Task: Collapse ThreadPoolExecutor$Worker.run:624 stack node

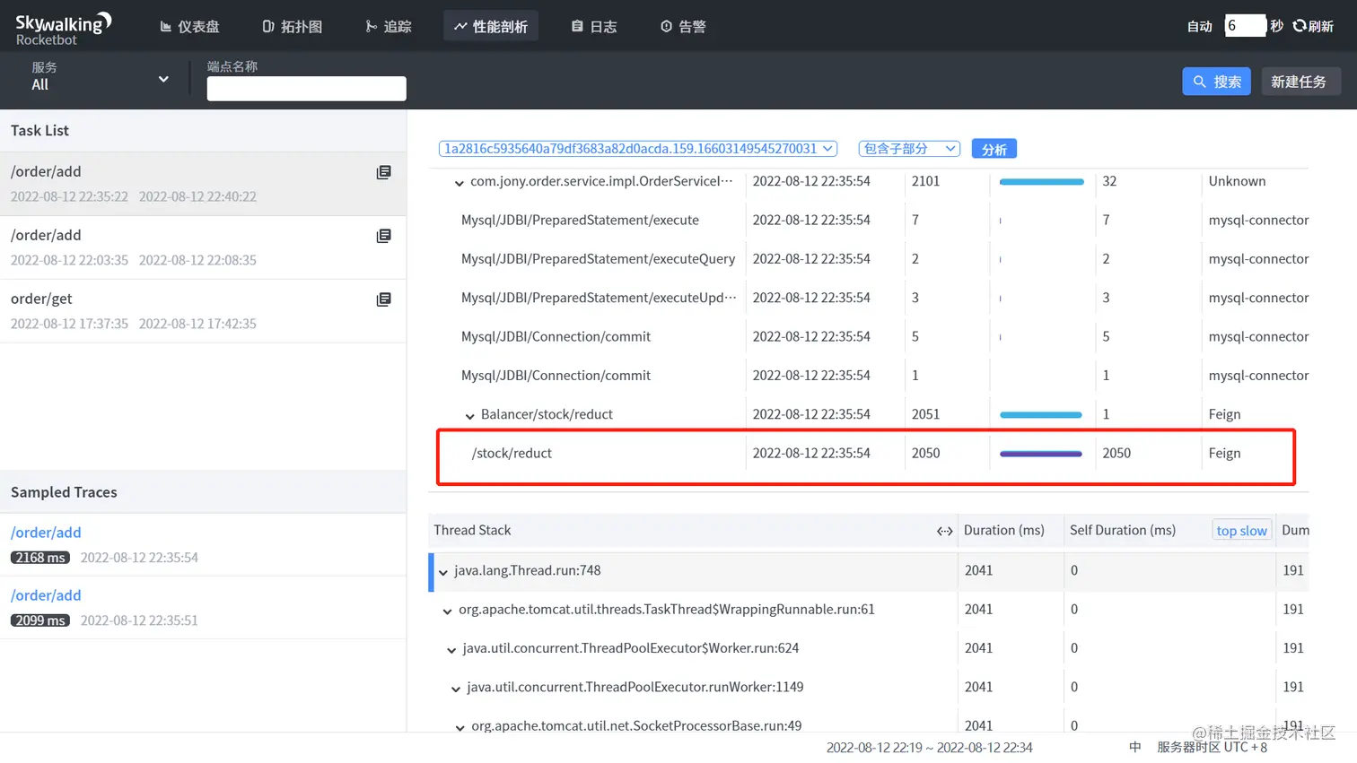Action: pos(451,650)
